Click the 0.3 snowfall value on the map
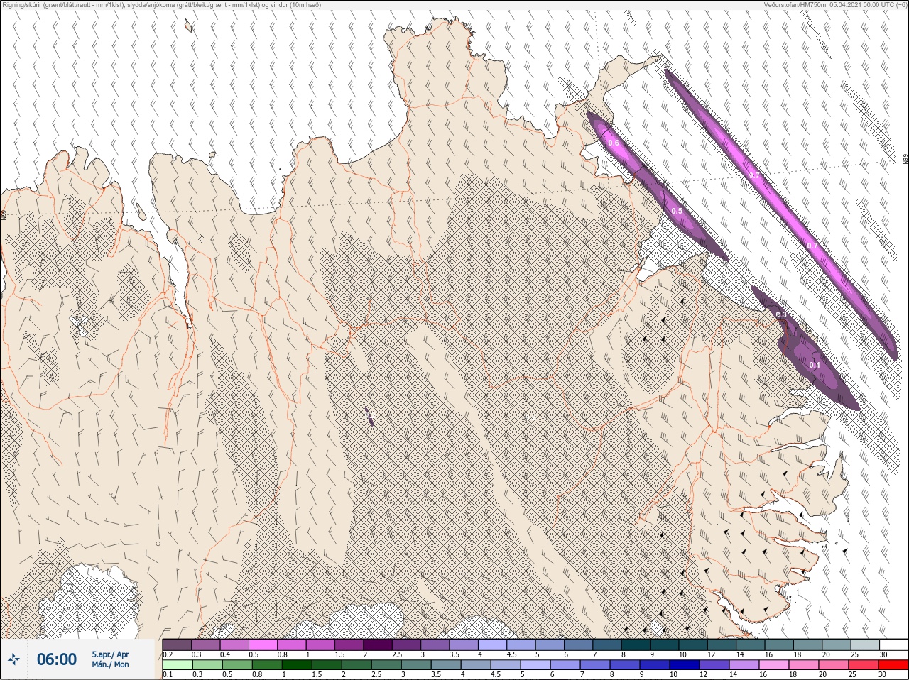Image resolution: width=909 pixels, height=680 pixels. point(781,314)
